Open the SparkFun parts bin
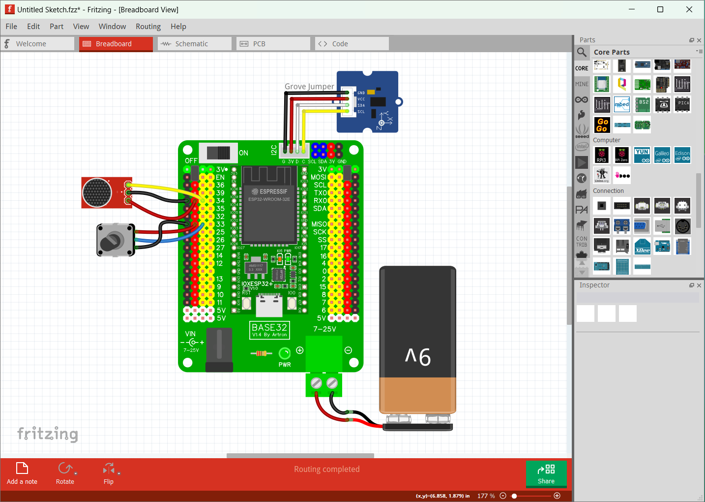Viewport: 705px width, 502px height. click(x=582, y=114)
